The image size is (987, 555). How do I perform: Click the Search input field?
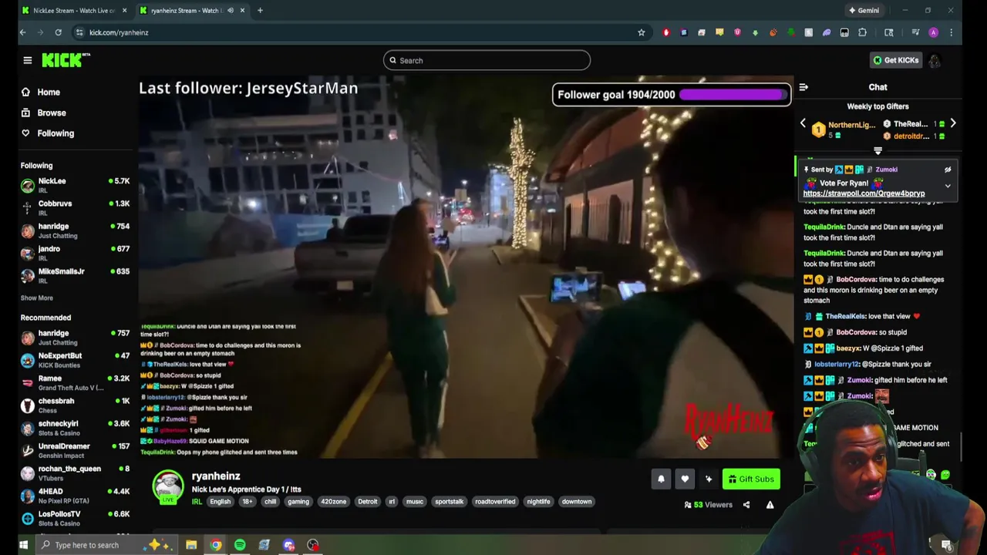(x=487, y=60)
